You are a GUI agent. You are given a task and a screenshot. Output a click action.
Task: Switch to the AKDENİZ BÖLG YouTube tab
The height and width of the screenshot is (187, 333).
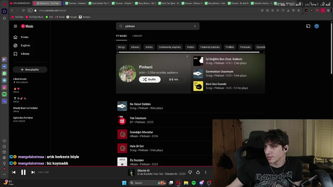point(20,3)
